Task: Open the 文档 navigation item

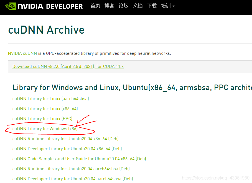Action: 138,6
